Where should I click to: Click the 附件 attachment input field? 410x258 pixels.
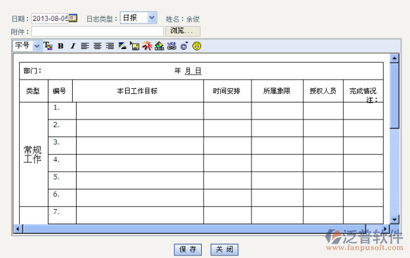(98, 31)
